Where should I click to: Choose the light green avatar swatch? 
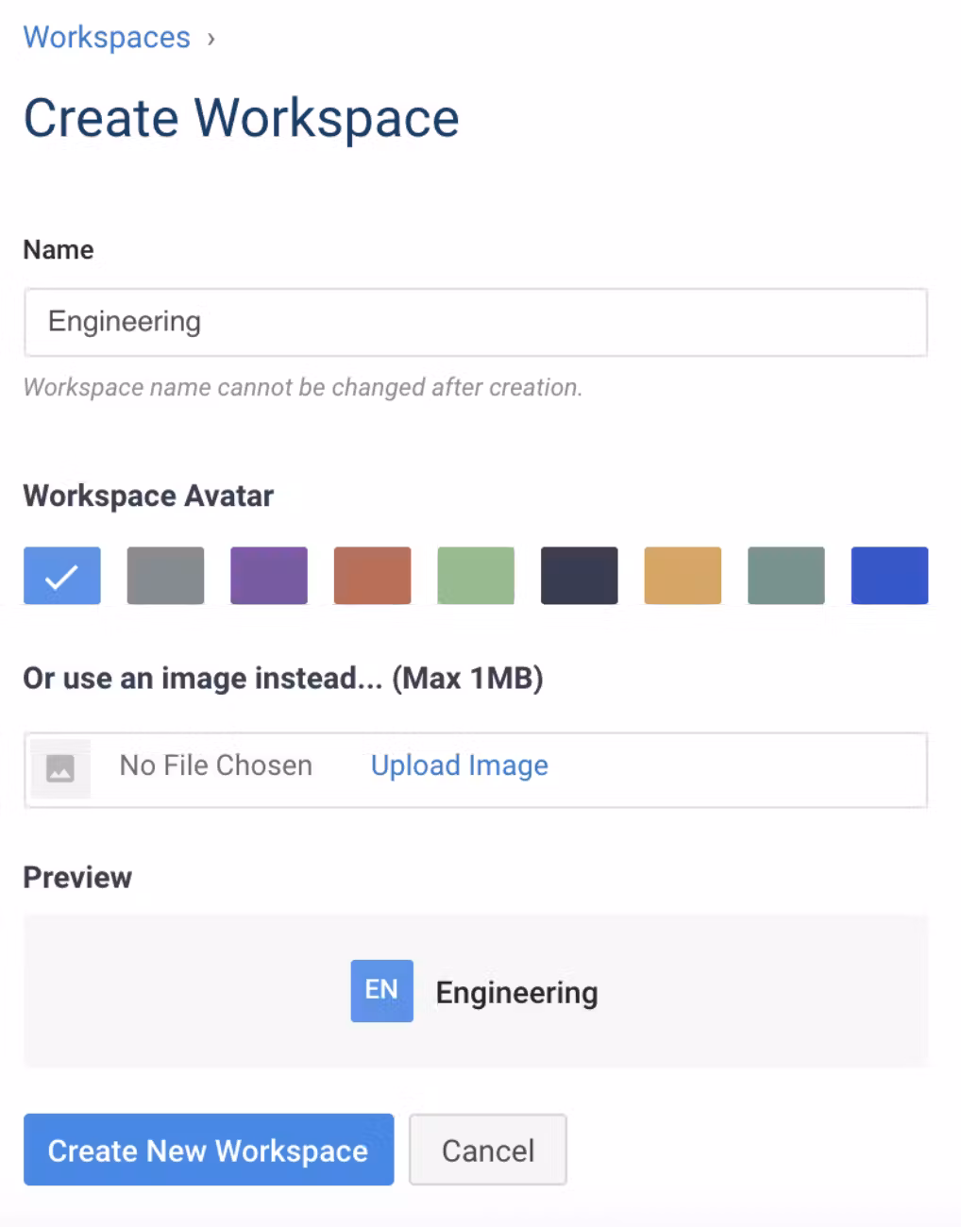click(x=476, y=575)
